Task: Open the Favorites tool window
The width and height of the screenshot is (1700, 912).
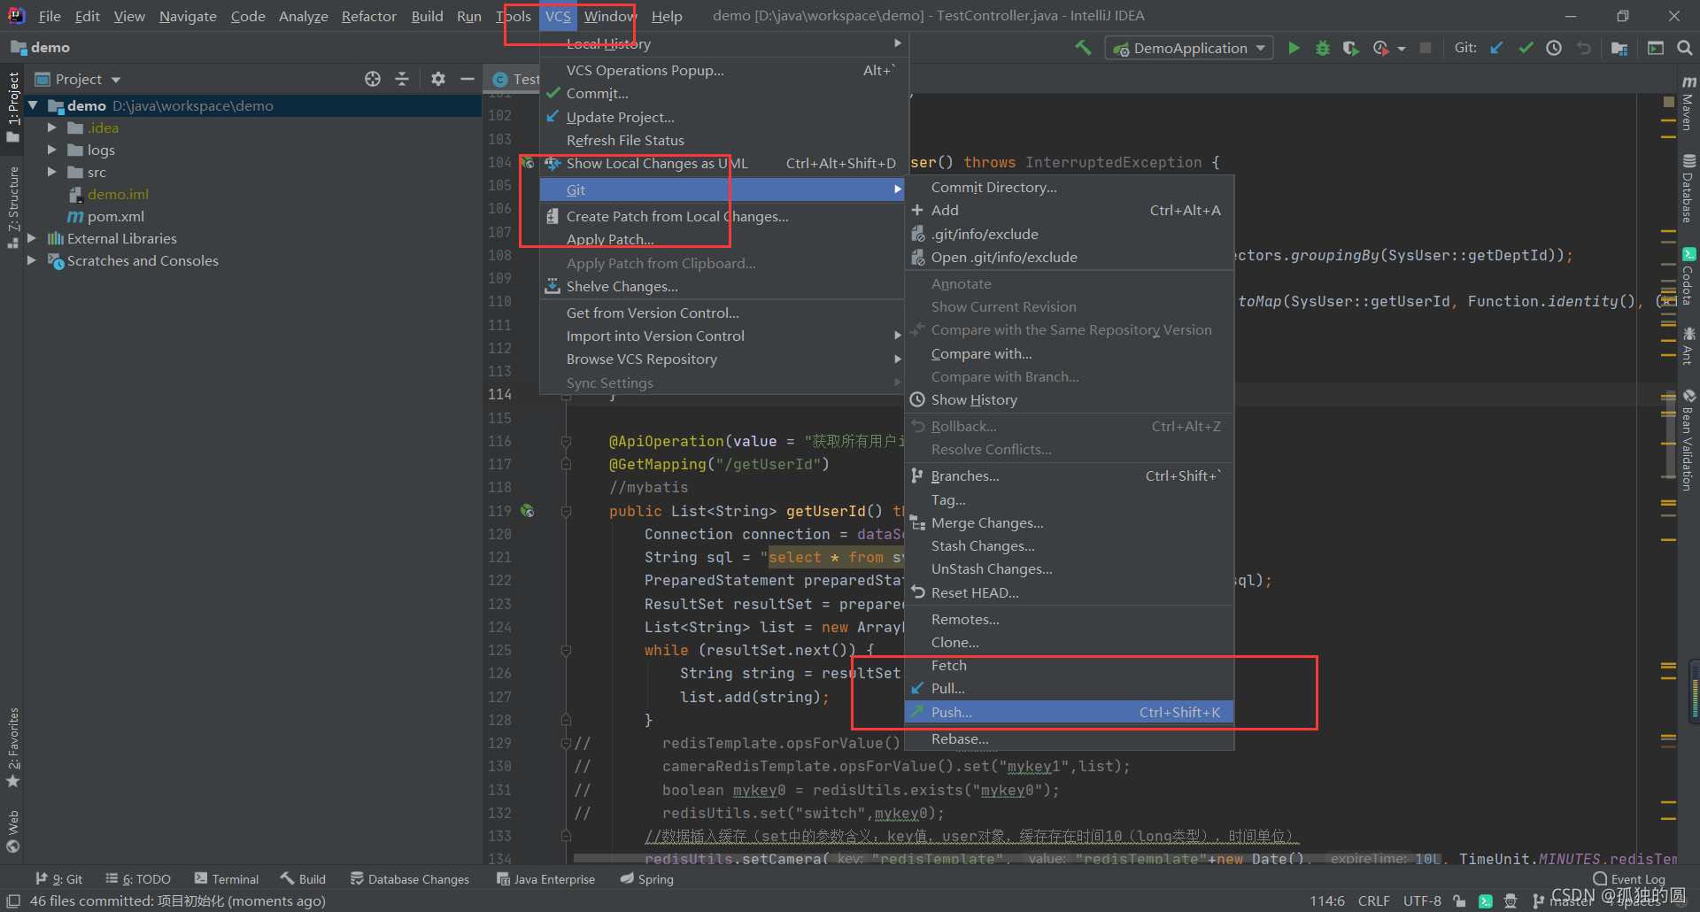Action: click(x=13, y=748)
